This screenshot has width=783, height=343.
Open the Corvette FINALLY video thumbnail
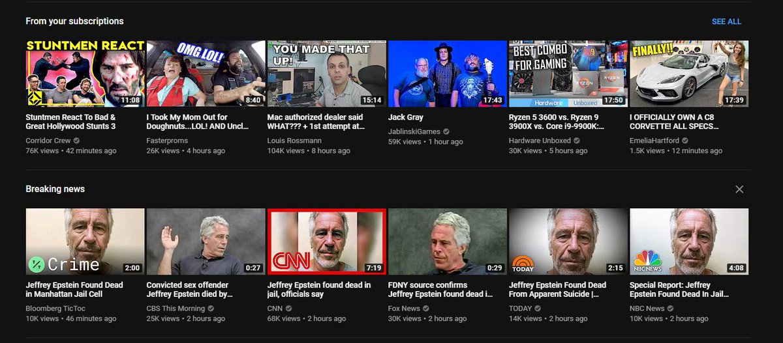point(689,74)
